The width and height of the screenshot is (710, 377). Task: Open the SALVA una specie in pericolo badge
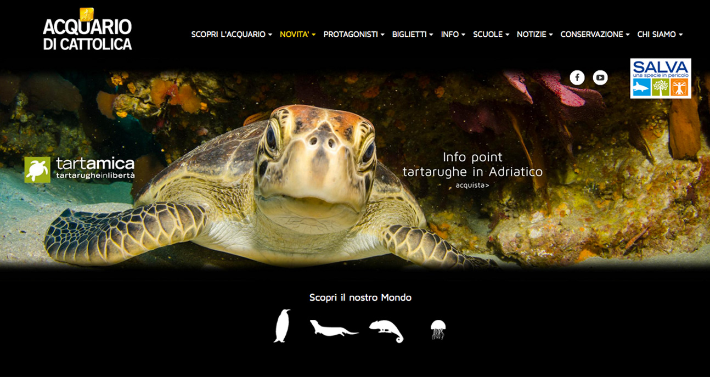click(x=661, y=78)
